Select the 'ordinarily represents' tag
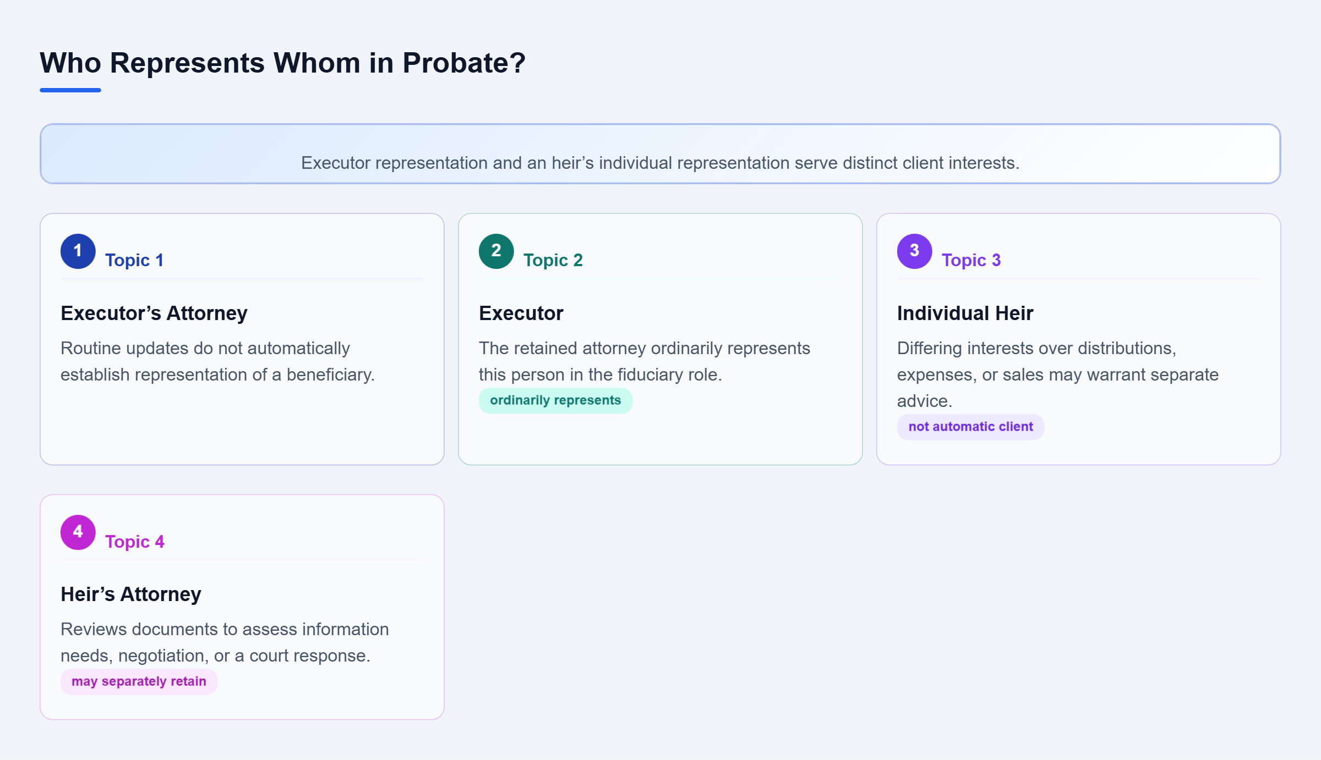Screen dimensions: 1321x760 click(555, 400)
